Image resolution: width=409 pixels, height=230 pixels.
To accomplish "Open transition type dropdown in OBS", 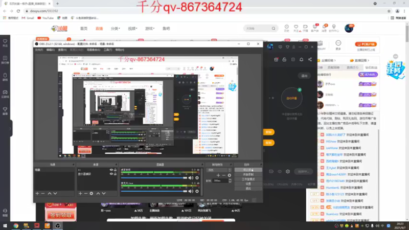I will [219, 170].
